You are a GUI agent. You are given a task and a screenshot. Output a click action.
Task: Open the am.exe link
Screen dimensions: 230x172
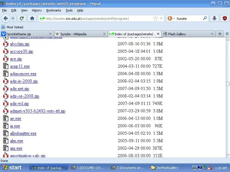coord(16,148)
